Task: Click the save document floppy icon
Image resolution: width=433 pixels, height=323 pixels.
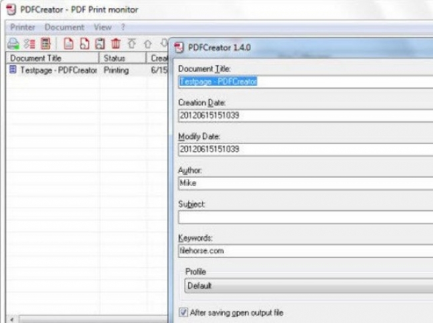Action: 100,44
